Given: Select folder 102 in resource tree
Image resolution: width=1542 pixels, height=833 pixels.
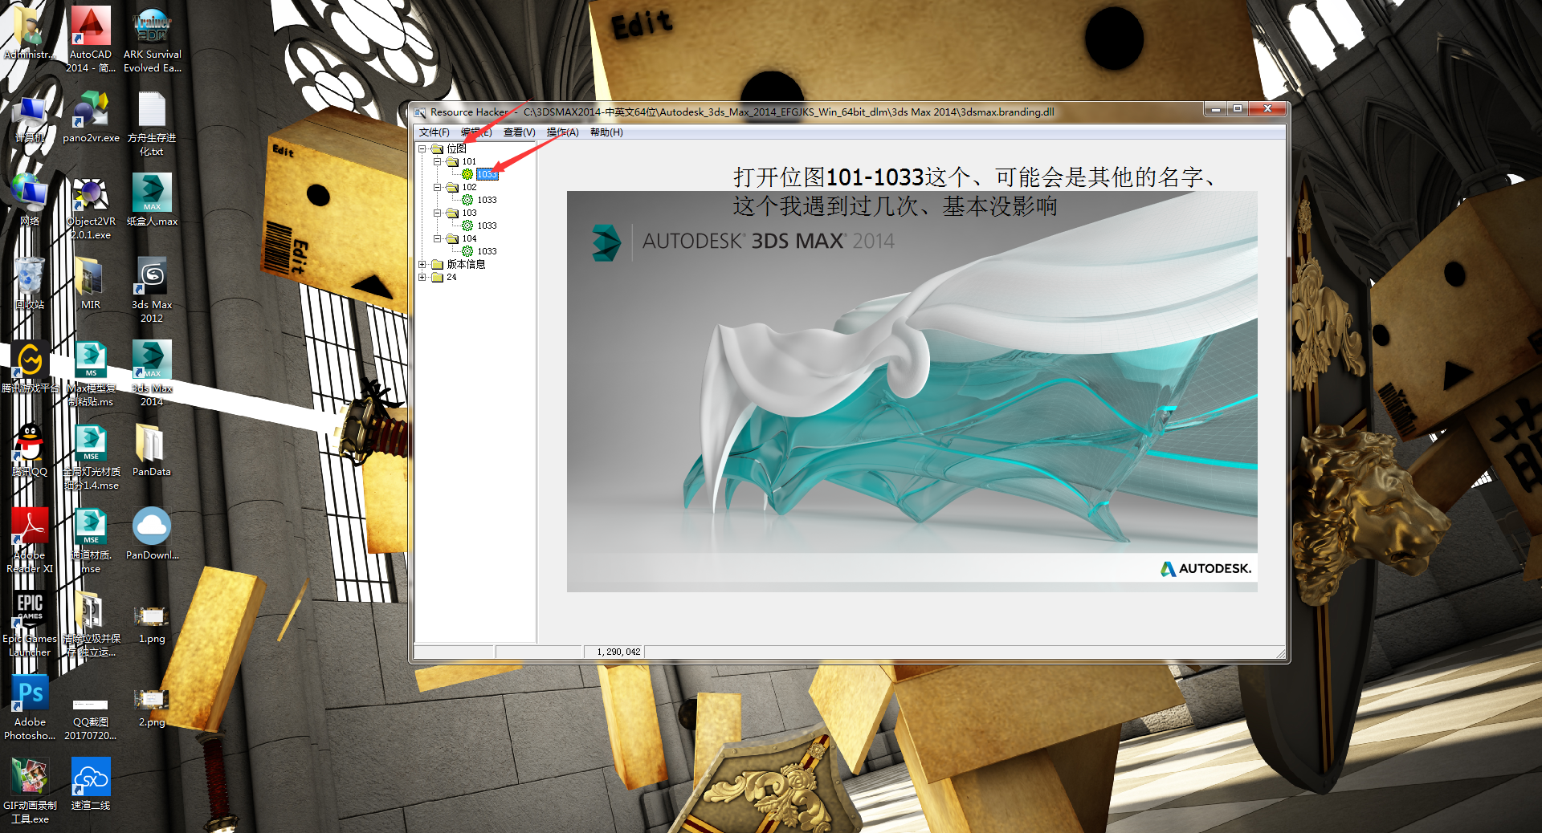Looking at the screenshot, I should click(x=469, y=187).
